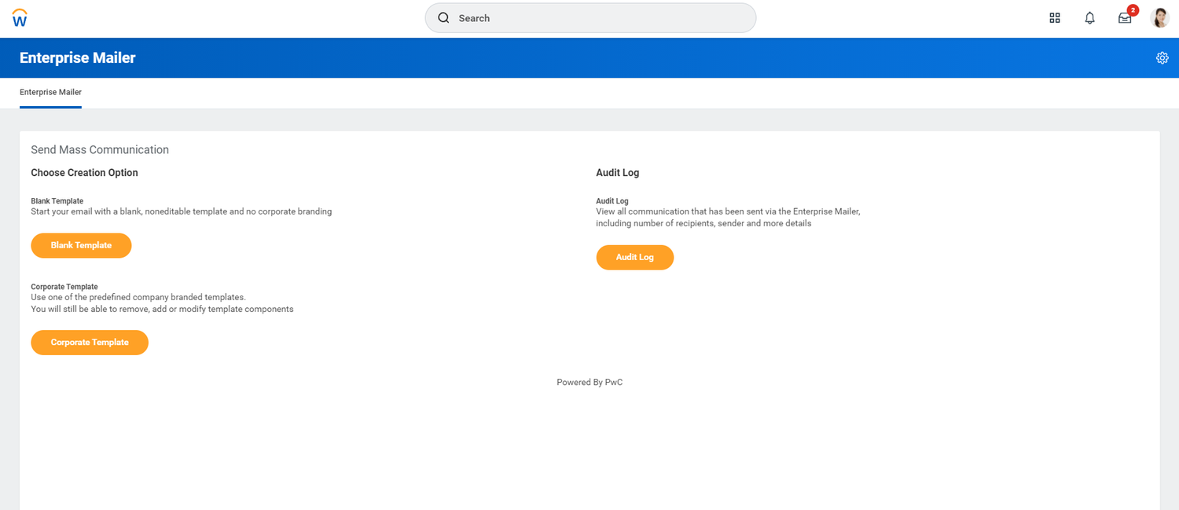The width and height of the screenshot is (1179, 510).
Task: Open the apps grid menu
Action: pyautogui.click(x=1055, y=18)
